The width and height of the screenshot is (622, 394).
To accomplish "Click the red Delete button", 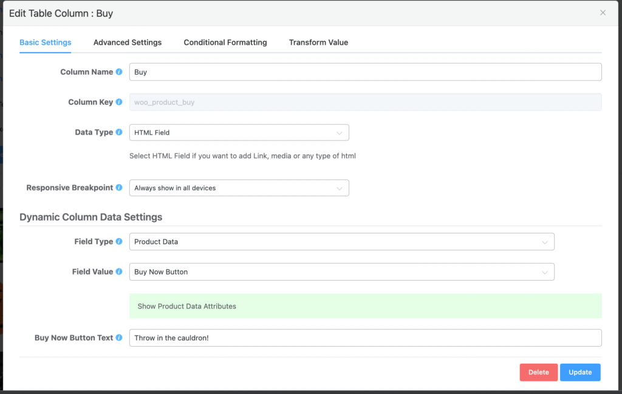I will click(x=538, y=372).
